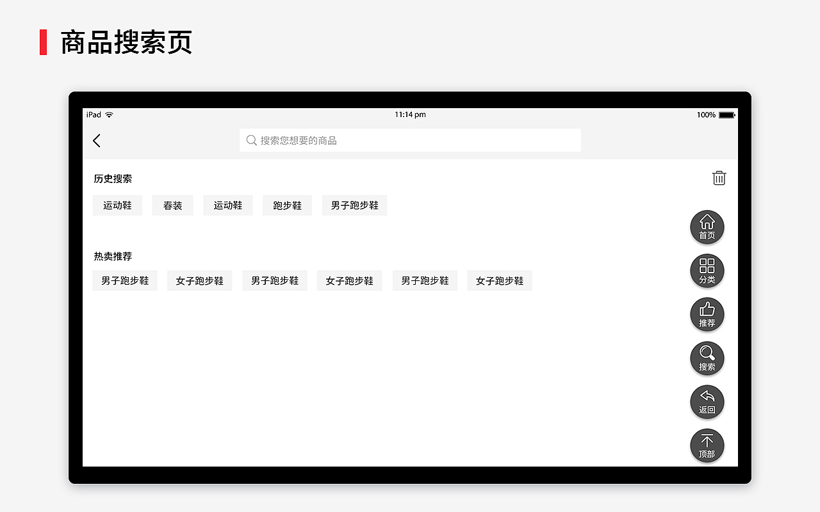The image size is (820, 512).
Task: Pick the first 女子跑步鞋 hot recommendation
Action: pos(199,280)
